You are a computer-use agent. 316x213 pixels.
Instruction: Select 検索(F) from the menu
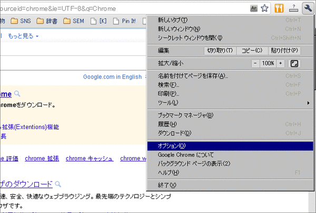coord(230,85)
